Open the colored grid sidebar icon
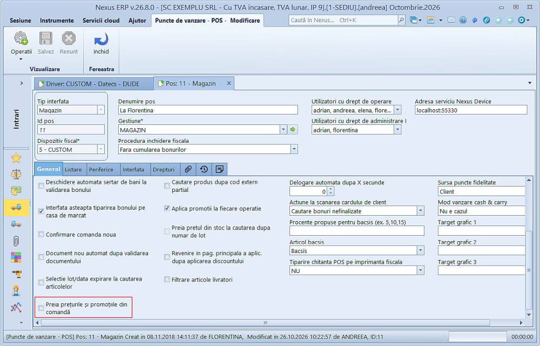540x346 pixels. (16, 257)
